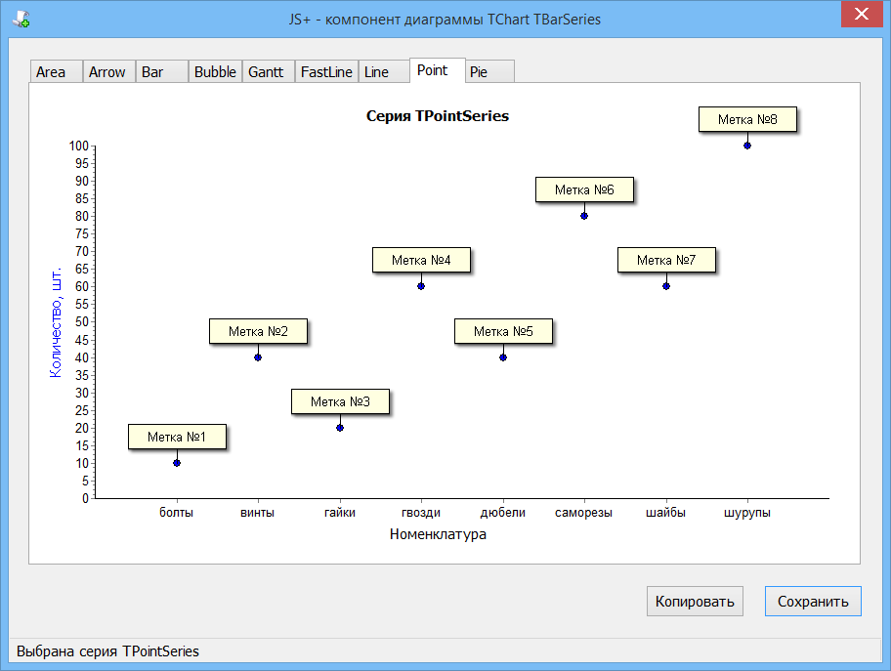Switch to the Area tab
Screen dimensions: 891x671
click(56, 71)
